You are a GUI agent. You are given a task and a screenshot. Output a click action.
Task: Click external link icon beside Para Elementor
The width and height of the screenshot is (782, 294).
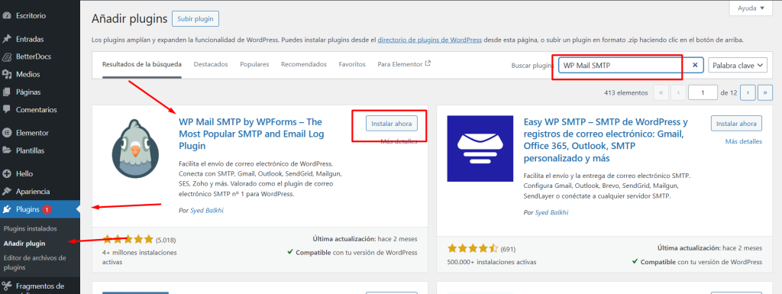tap(428, 64)
